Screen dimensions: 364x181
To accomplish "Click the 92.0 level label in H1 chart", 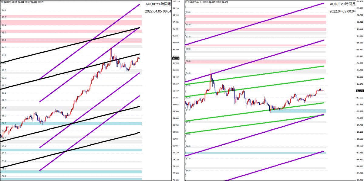I will coord(188,97).
